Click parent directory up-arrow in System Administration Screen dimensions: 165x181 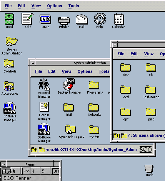(34, 150)
